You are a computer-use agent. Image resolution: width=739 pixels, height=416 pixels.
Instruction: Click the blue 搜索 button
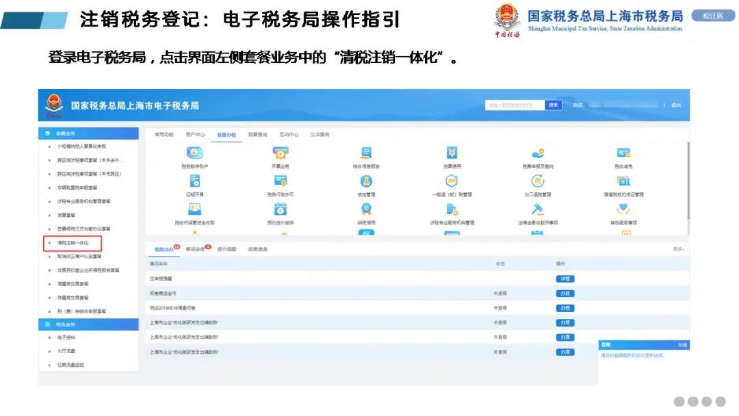554,105
